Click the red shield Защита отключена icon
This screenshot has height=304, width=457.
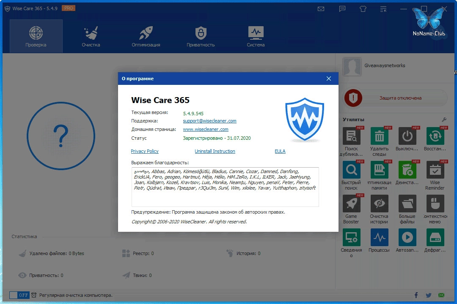353,98
